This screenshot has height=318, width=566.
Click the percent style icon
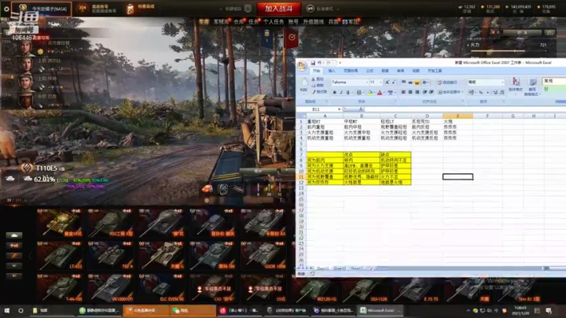pos(481,93)
